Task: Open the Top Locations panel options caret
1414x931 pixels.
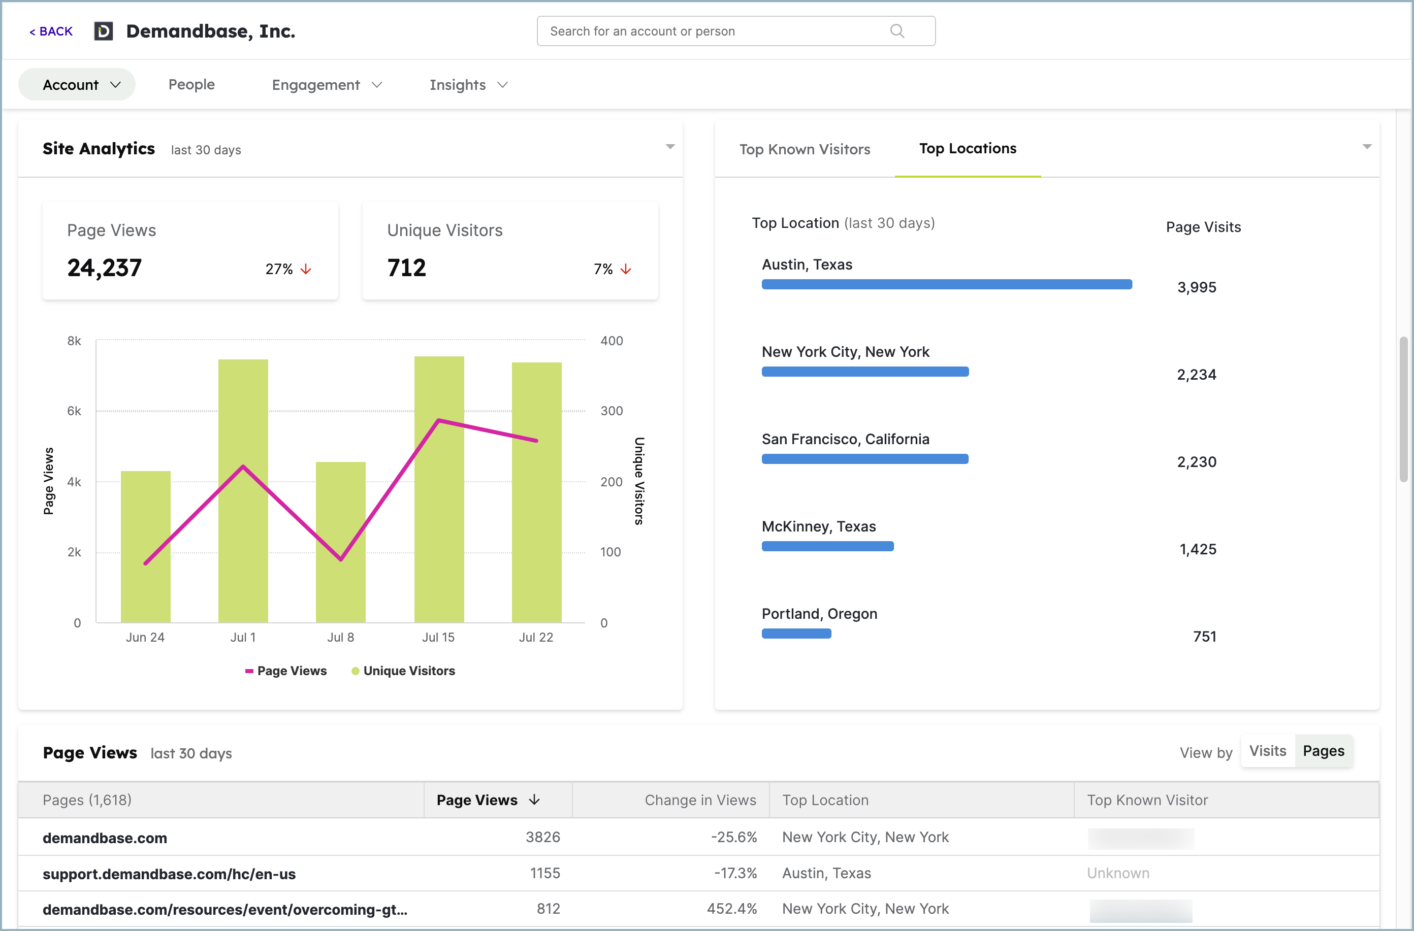Action: [1367, 147]
